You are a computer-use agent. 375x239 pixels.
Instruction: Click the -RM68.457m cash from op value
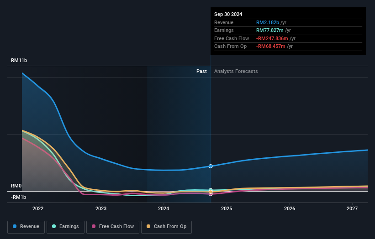(x=270, y=47)
